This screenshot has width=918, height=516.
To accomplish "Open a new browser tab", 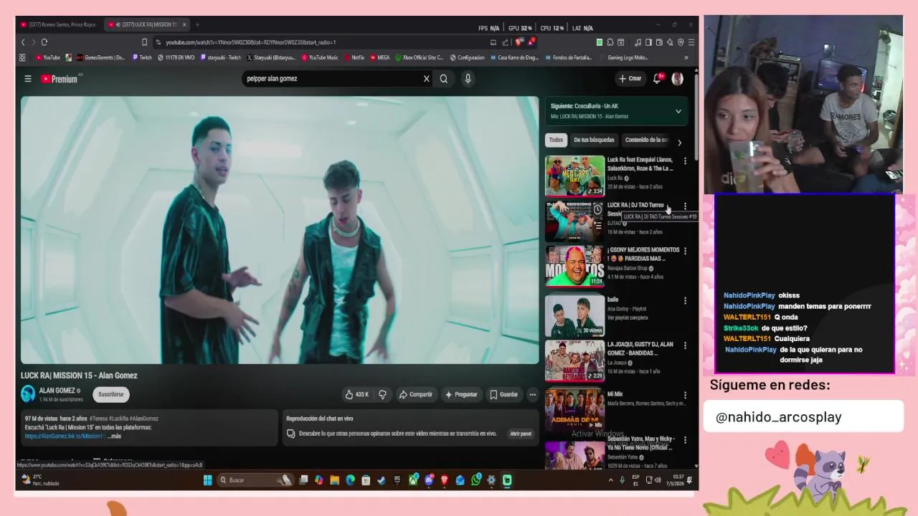I will (x=197, y=24).
